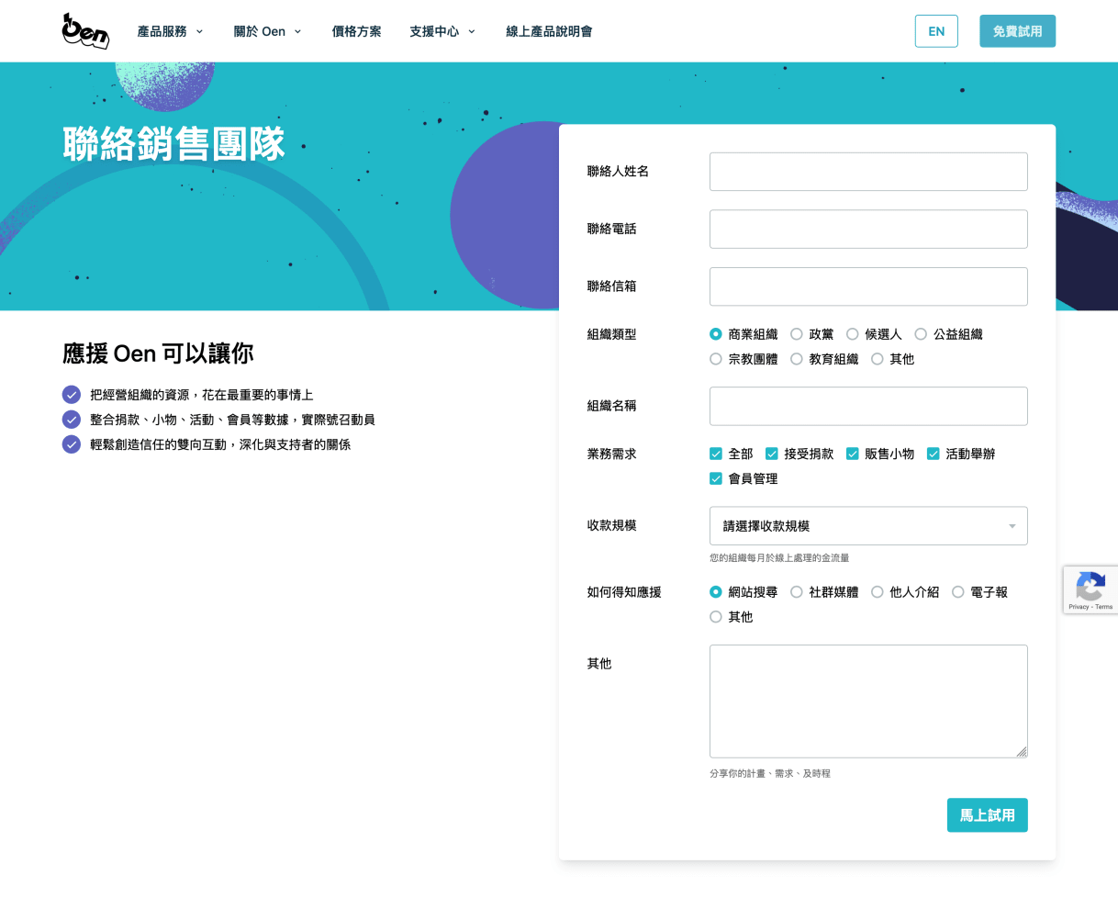The width and height of the screenshot is (1118, 920).
Task: Expand the 關於 Oen menu chevron
Action: click(x=297, y=31)
